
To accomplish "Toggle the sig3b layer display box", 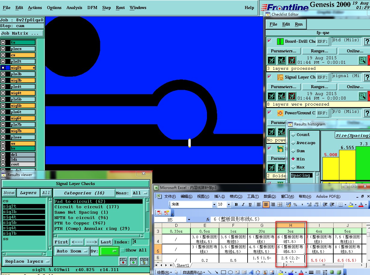I will coord(3,80).
